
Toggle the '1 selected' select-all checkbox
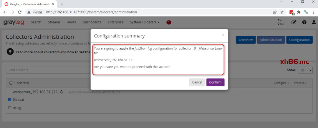pyautogui.click(x=11, y=83)
